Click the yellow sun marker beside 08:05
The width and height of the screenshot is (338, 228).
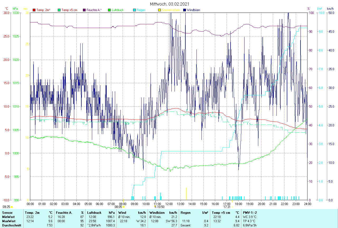124,207
